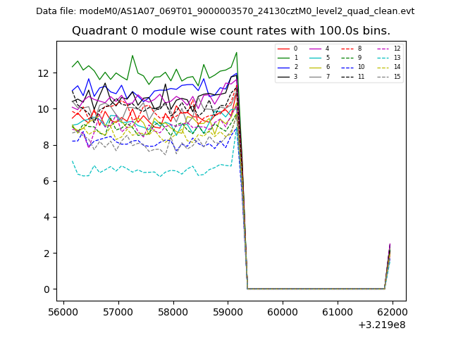Click the y-axis tick label 0
The height and width of the screenshot is (338, 451).
(47, 289)
